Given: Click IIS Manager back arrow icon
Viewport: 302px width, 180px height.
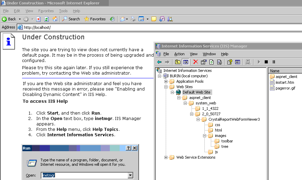Looking at the screenshot, I should 159,62.
